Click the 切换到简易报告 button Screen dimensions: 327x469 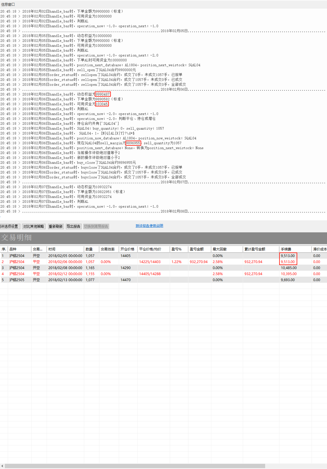coord(96,226)
